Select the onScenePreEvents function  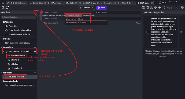16,77
